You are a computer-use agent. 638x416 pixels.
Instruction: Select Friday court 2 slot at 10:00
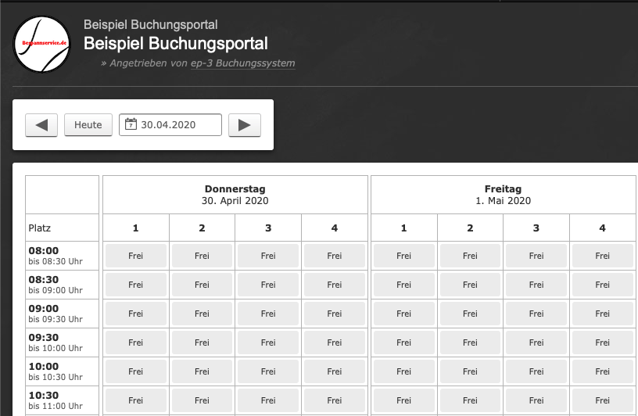(470, 371)
